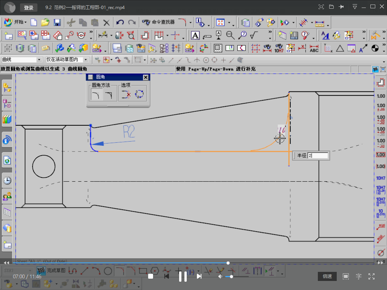Open a file via the yellow folder icon
The image size is (387, 290).
pyautogui.click(x=45, y=22)
